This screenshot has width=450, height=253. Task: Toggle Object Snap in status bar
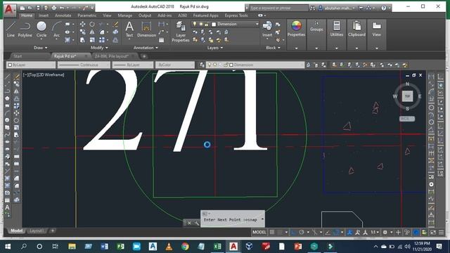point(336,232)
